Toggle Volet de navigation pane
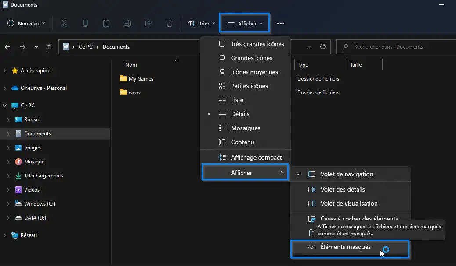 tap(350, 174)
